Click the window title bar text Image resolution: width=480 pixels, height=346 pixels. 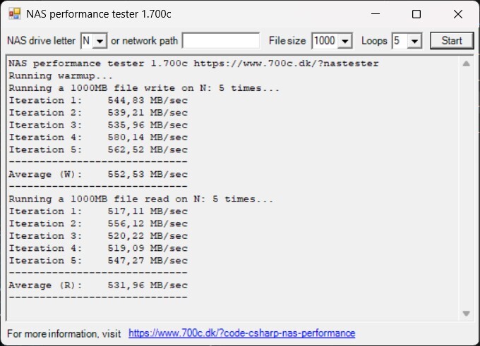[x=99, y=14]
